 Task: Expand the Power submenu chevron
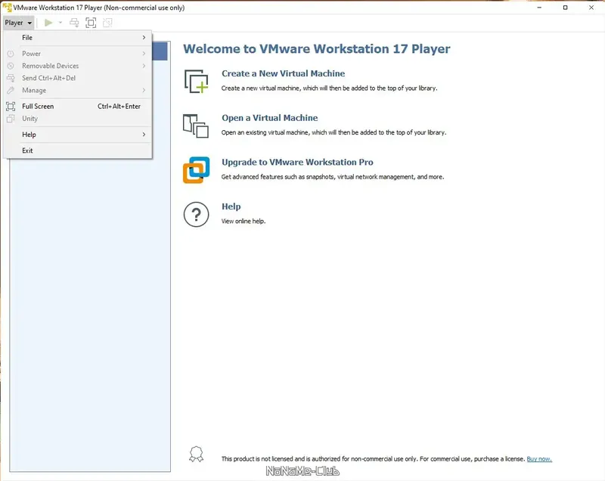coord(144,54)
